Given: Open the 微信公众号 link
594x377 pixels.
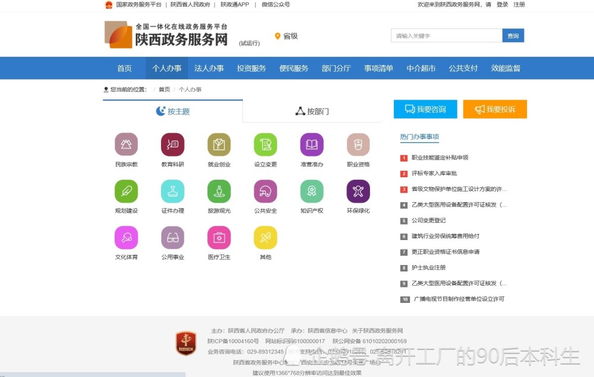Looking at the screenshot, I should (x=276, y=5).
